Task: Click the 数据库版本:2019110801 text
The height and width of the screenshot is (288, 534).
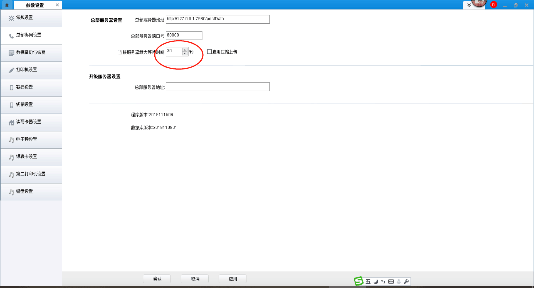Action: (x=154, y=128)
